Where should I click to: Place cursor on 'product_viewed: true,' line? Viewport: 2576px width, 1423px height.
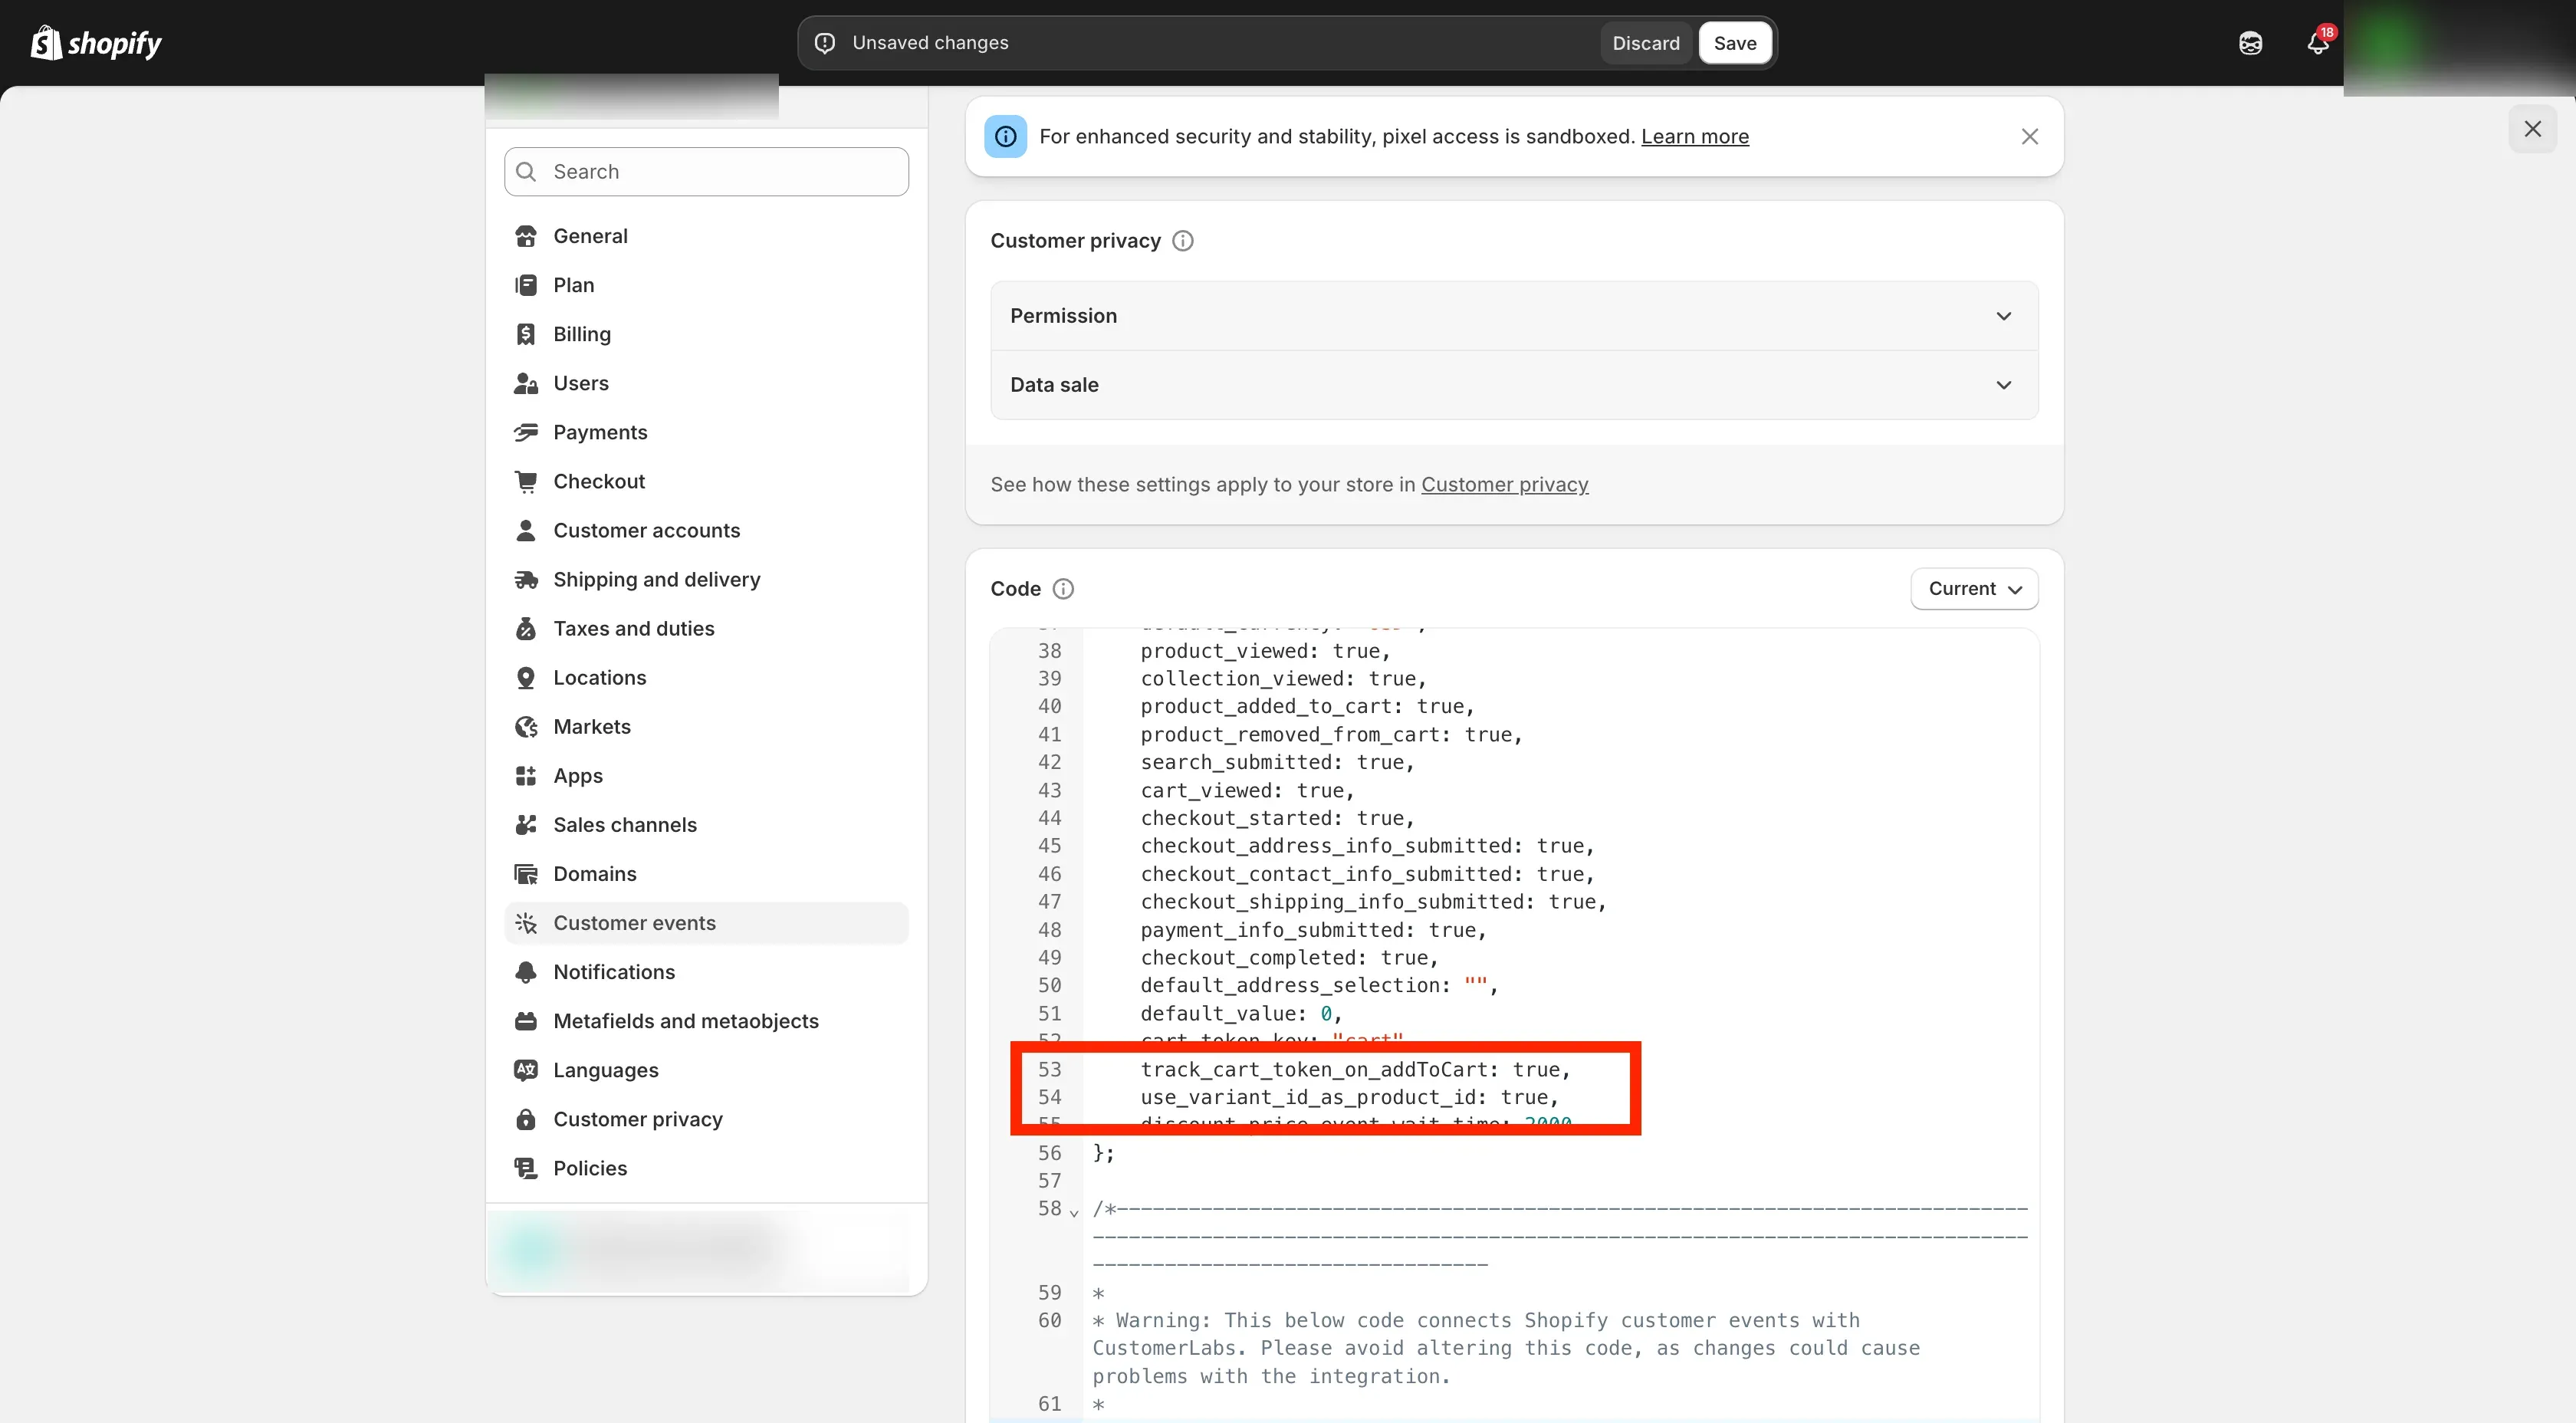tap(1265, 651)
